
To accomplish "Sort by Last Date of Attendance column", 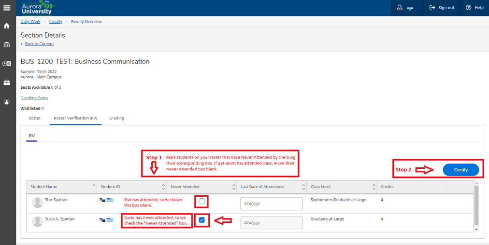I will 272,187.
